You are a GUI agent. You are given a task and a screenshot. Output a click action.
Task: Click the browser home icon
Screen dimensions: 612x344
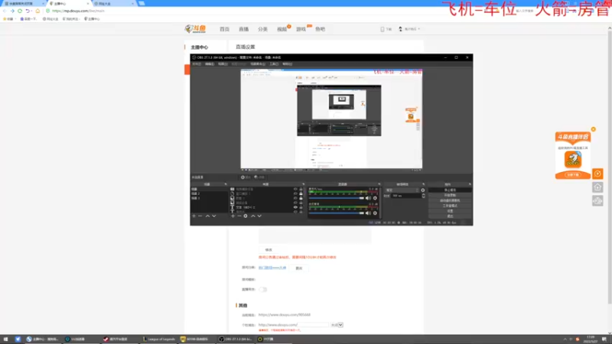pos(37,11)
